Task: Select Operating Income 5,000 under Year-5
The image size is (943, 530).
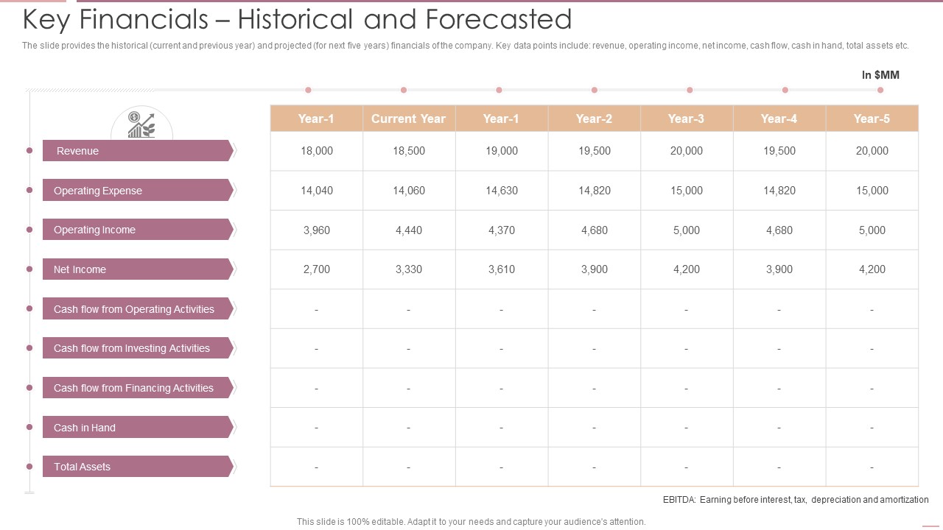Action: tap(872, 230)
